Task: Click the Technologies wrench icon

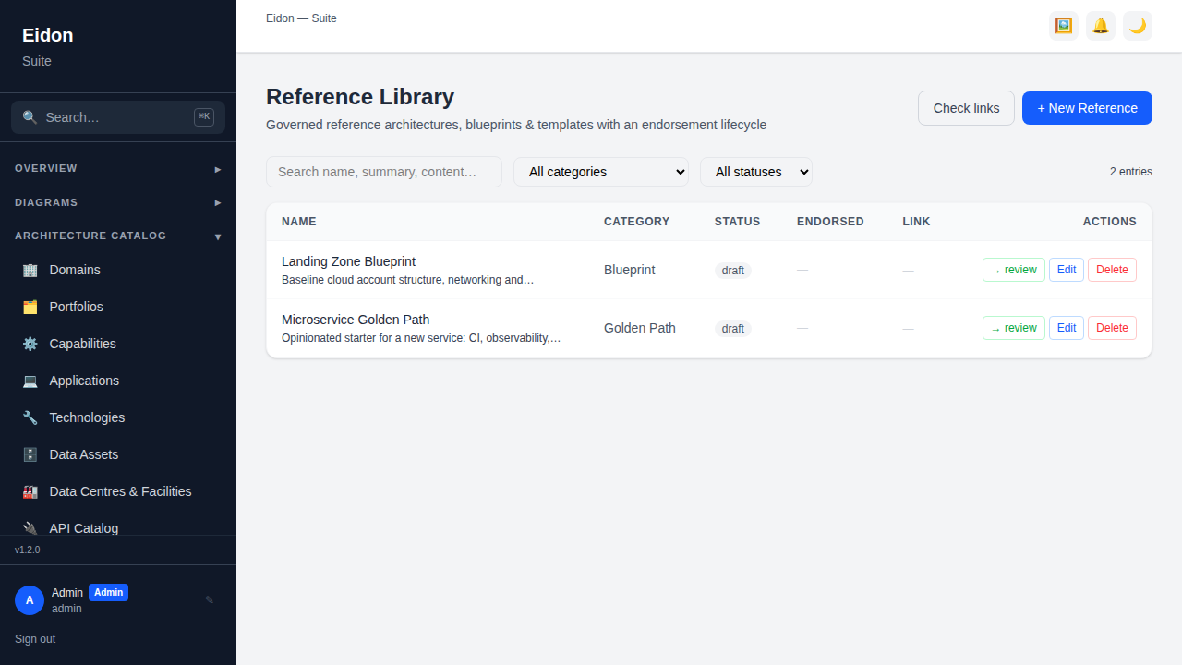Action: coord(30,417)
